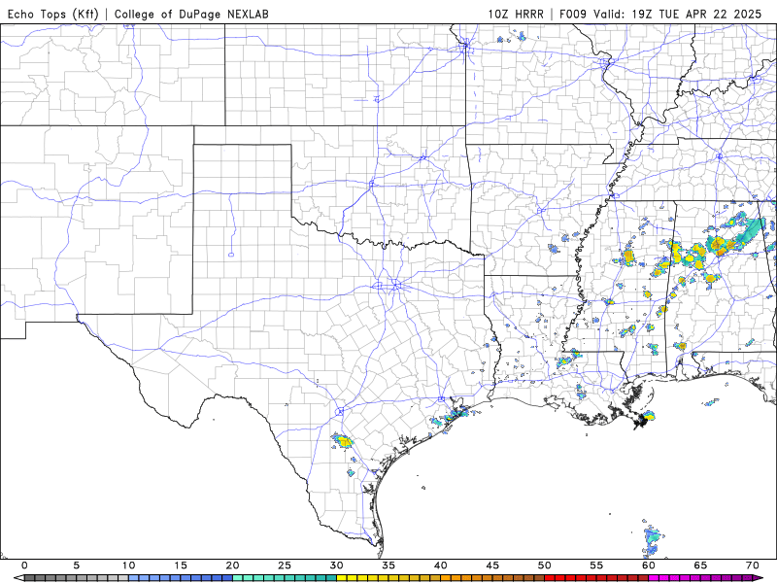777x583 pixels.
Task: Click the "Echo Tops (Kft)" title text
Action: (x=53, y=14)
